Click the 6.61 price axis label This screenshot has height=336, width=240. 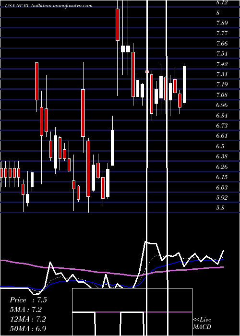[222, 136]
